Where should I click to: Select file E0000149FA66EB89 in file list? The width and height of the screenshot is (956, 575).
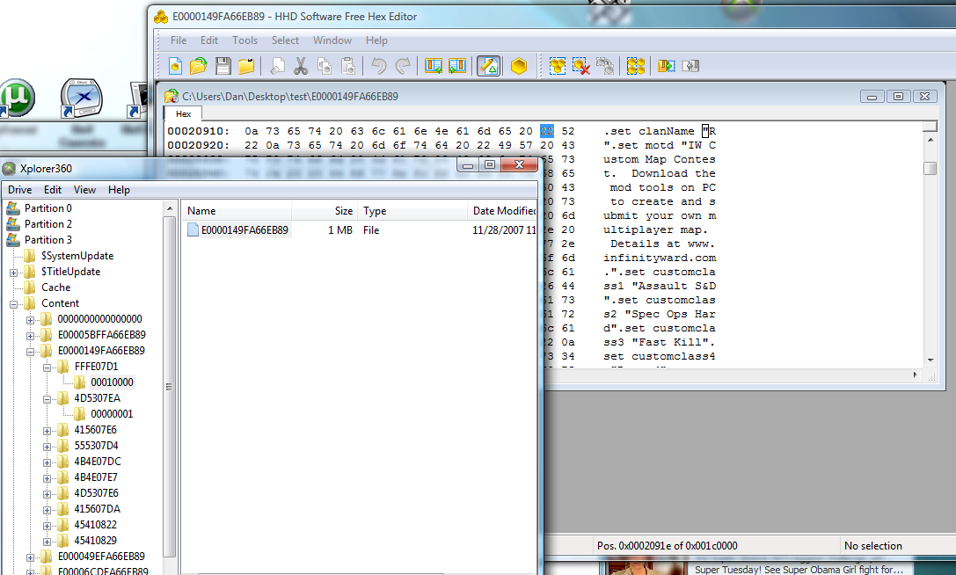coord(244,230)
